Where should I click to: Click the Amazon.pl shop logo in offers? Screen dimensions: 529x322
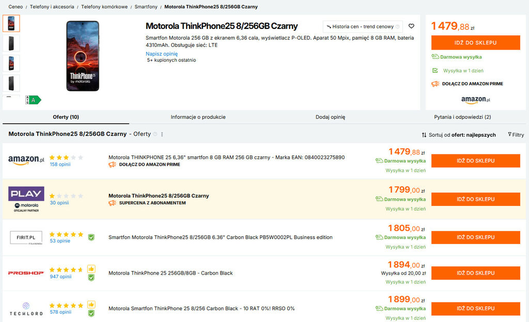pos(26,160)
